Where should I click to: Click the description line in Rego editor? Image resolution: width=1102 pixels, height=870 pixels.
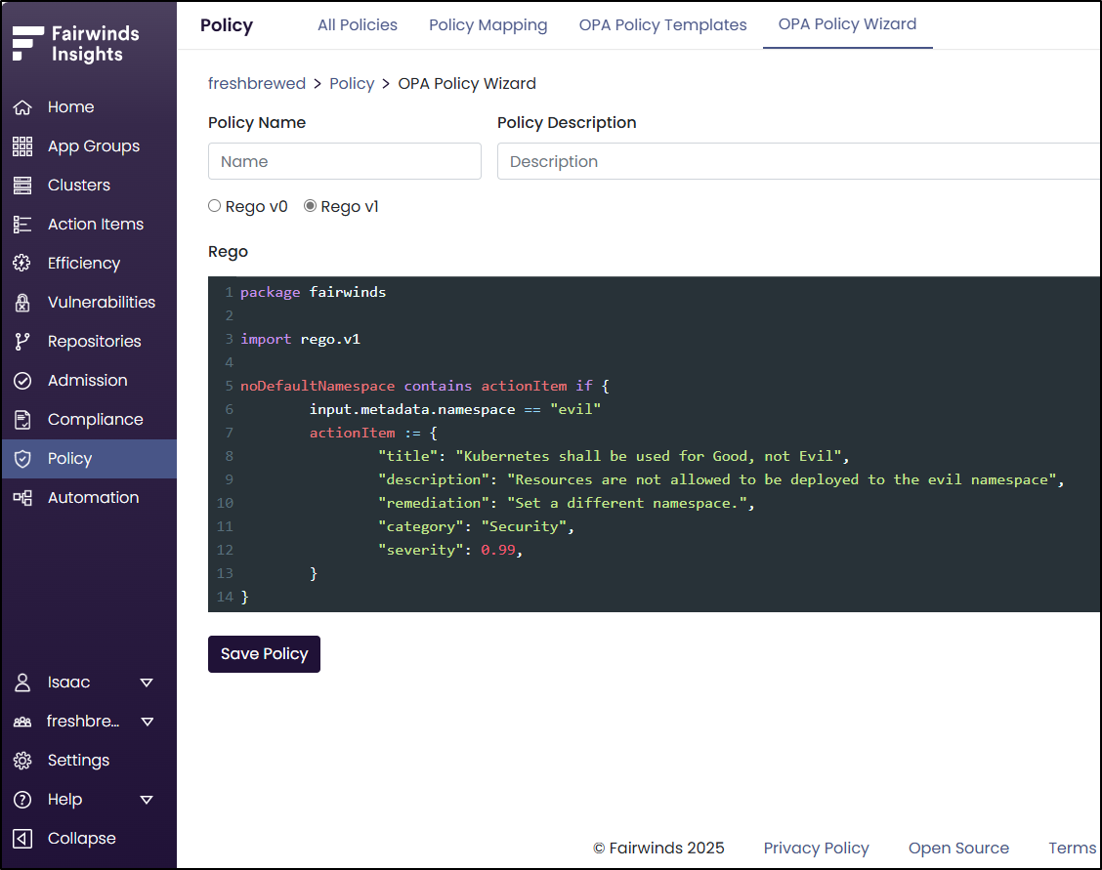(x=721, y=479)
